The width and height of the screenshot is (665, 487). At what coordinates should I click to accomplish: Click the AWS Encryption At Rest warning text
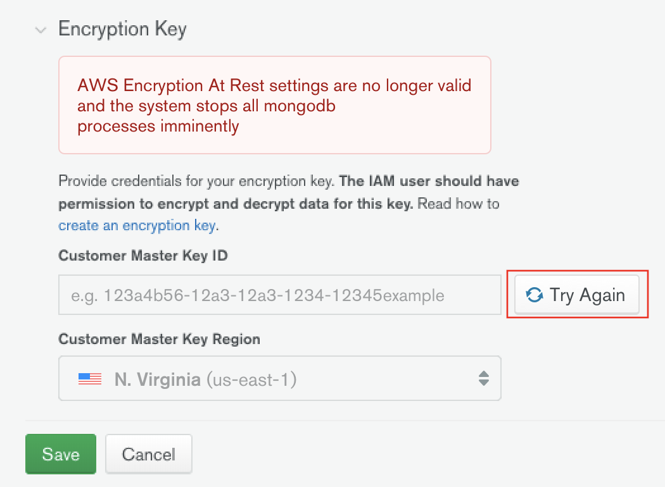coord(274,85)
